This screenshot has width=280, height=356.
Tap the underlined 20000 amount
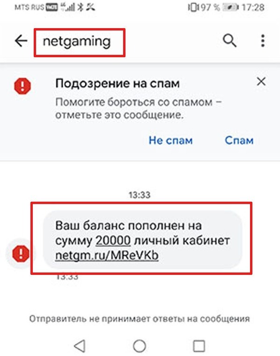tap(113, 241)
